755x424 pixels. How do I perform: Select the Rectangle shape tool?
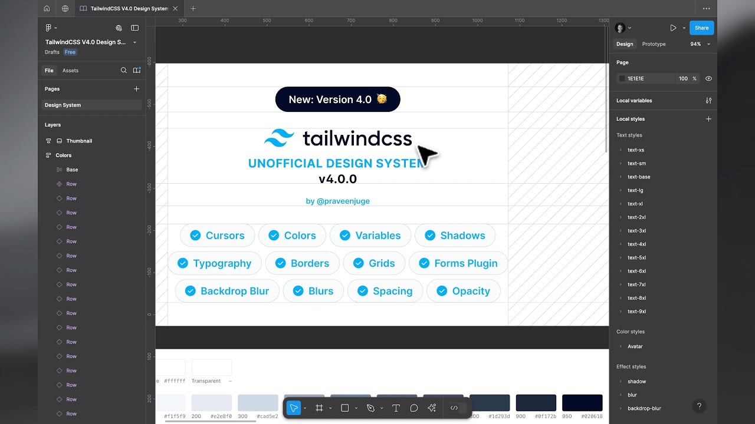pos(345,408)
